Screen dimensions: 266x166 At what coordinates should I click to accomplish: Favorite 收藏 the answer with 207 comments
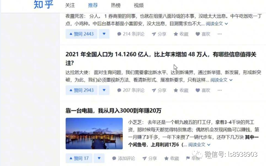[181, 90]
